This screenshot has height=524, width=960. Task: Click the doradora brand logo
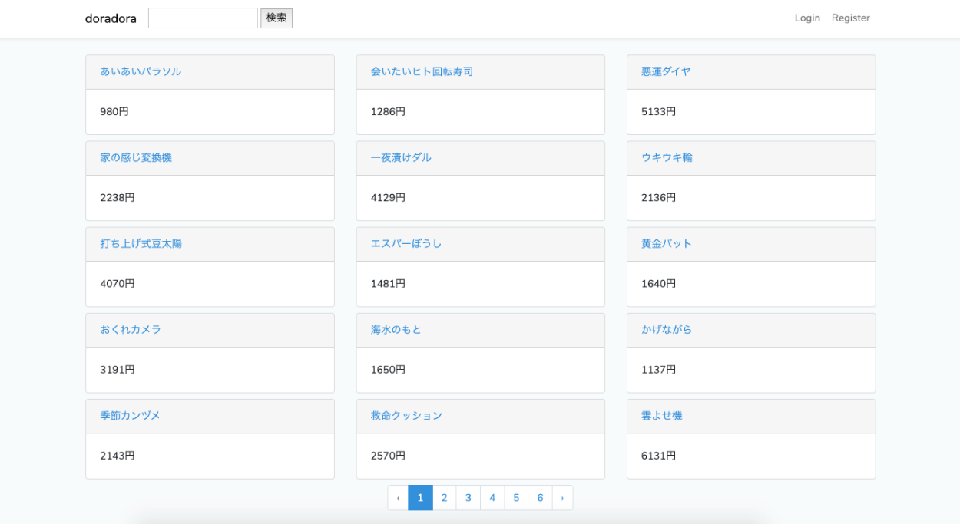(x=111, y=18)
